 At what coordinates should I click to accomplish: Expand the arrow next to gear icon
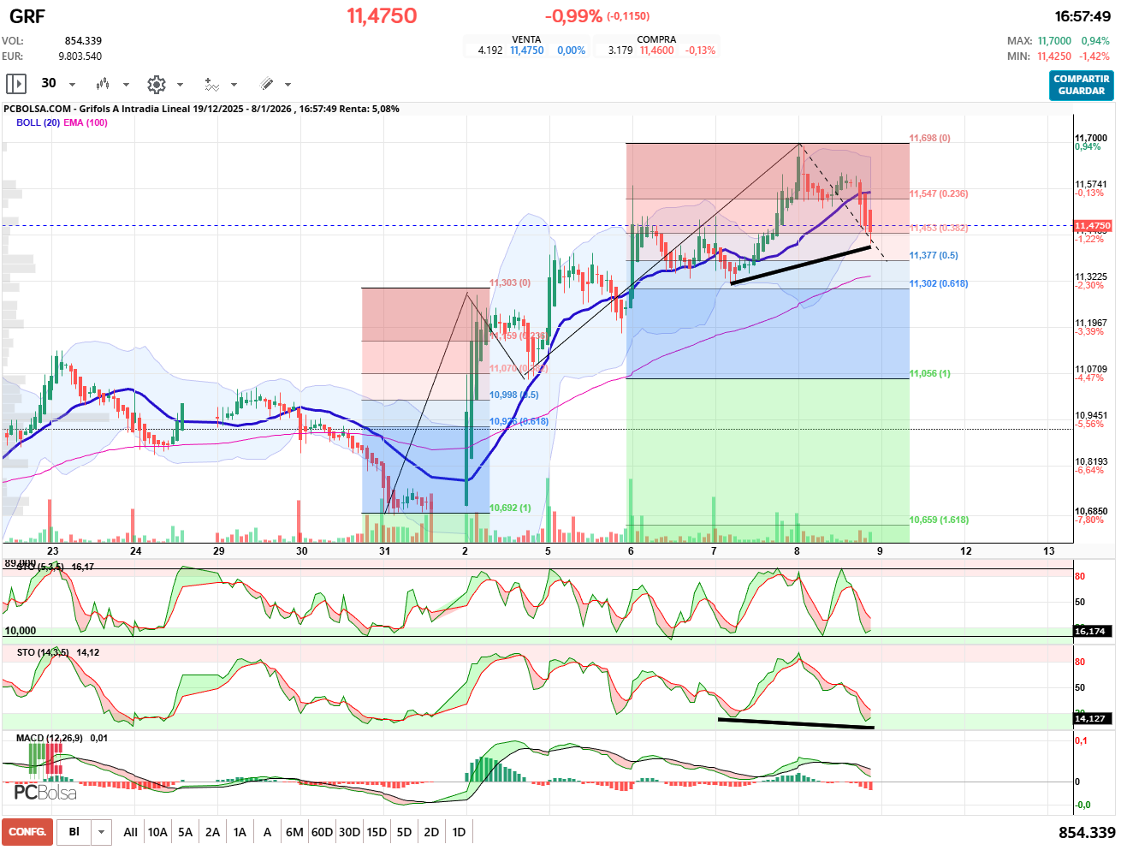[180, 85]
